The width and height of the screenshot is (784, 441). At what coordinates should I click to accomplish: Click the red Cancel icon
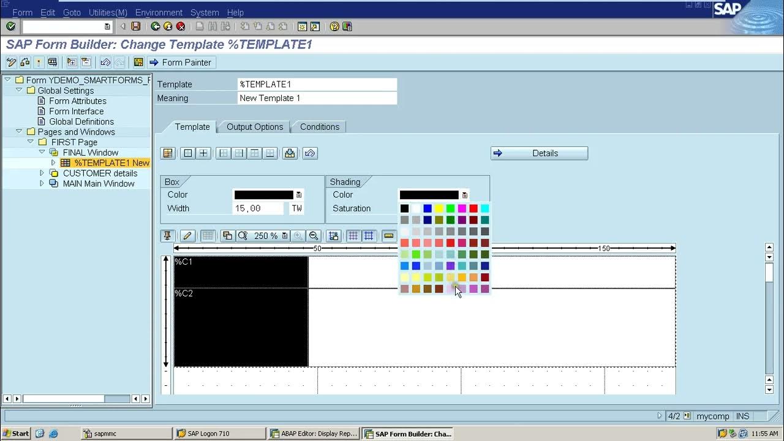coord(181,26)
